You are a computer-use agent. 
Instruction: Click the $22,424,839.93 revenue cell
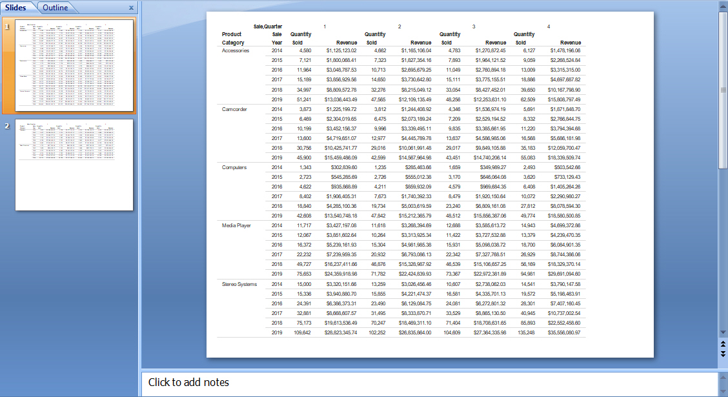[415, 274]
